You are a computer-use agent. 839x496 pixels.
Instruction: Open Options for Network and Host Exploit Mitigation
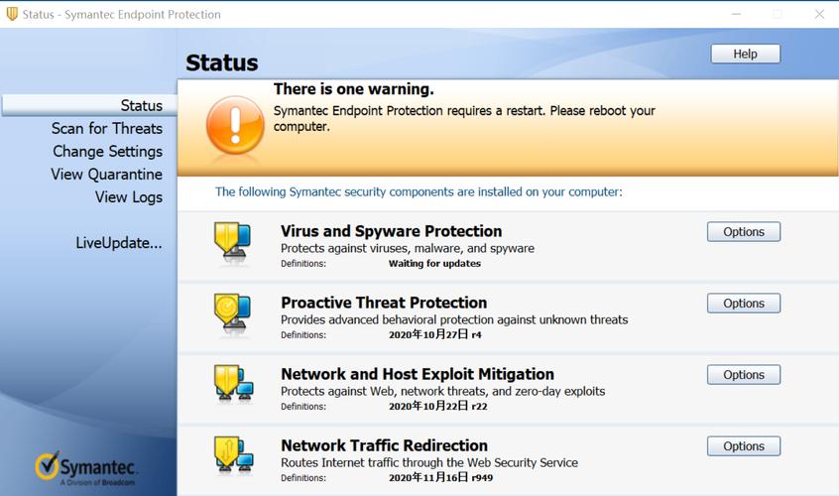pos(743,374)
